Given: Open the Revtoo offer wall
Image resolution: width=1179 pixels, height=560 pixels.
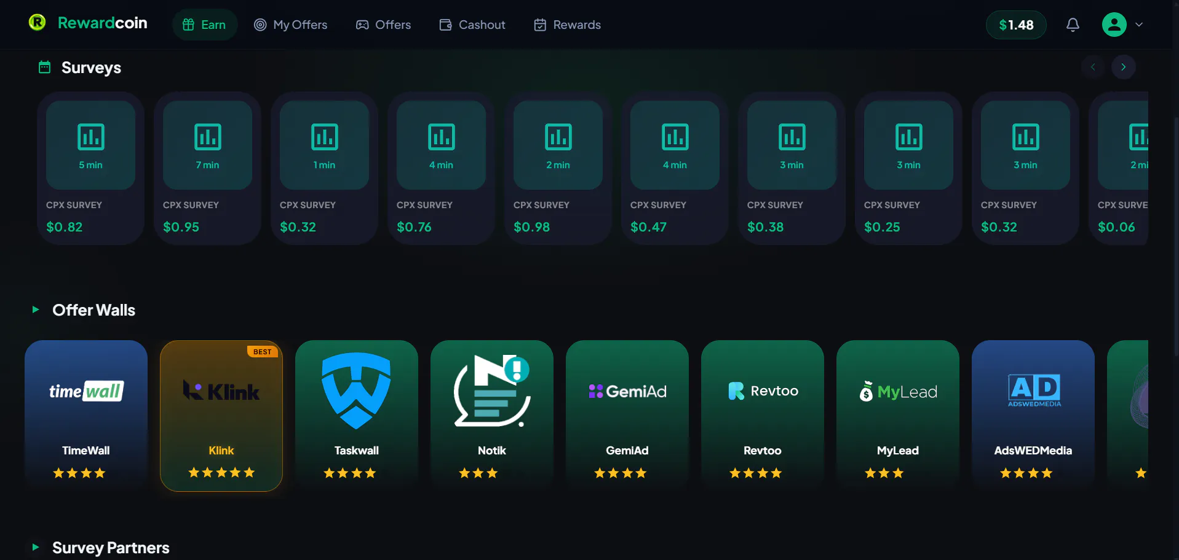Looking at the screenshot, I should pyautogui.click(x=763, y=416).
